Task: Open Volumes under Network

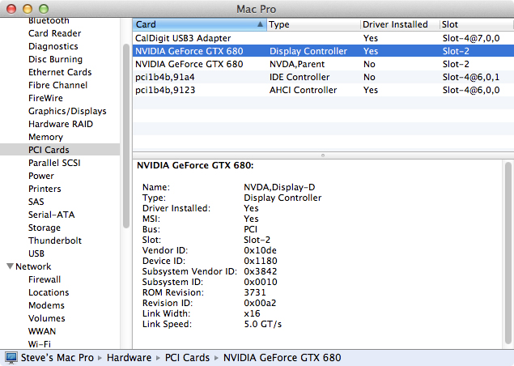Action: 47,318
